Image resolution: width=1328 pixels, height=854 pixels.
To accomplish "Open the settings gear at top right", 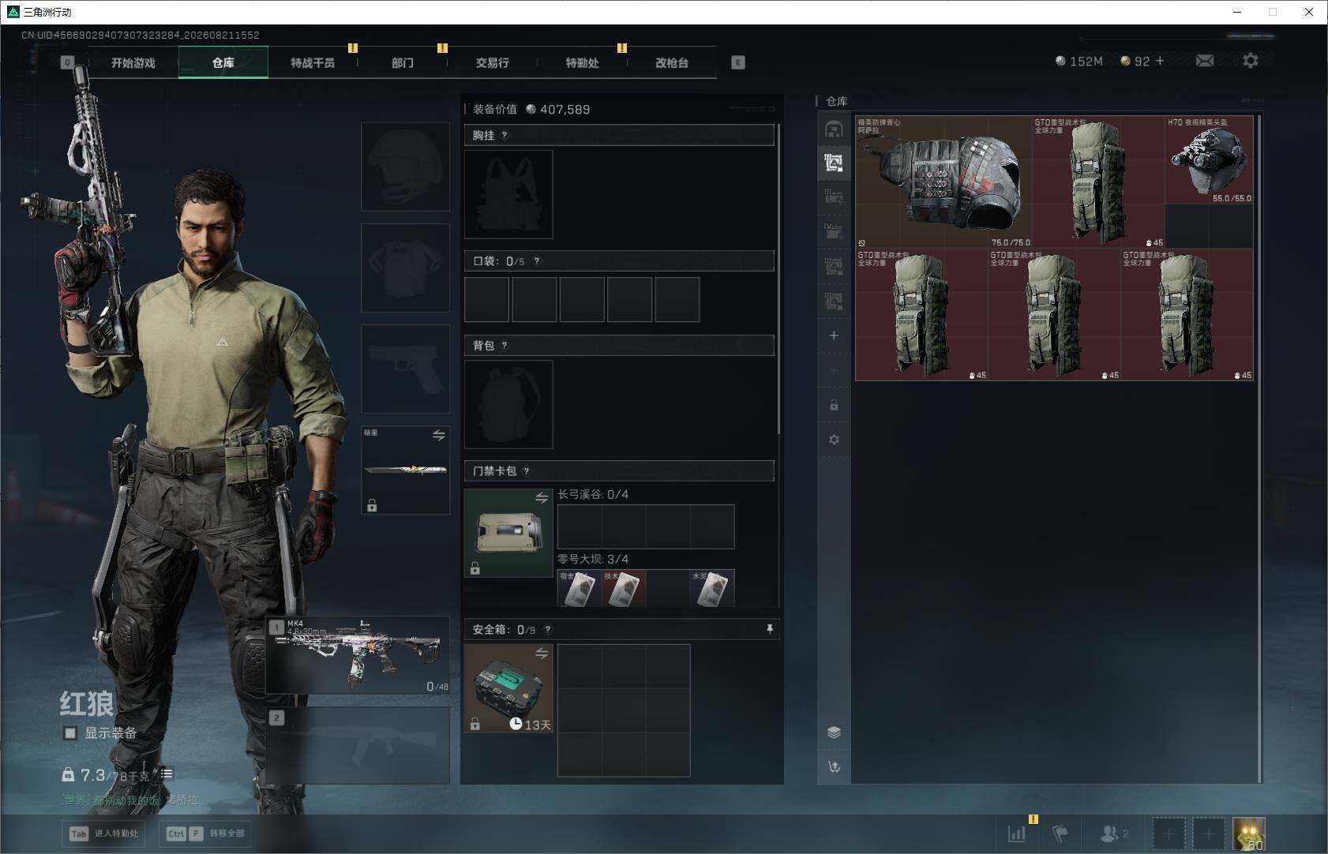I will coord(1251,61).
